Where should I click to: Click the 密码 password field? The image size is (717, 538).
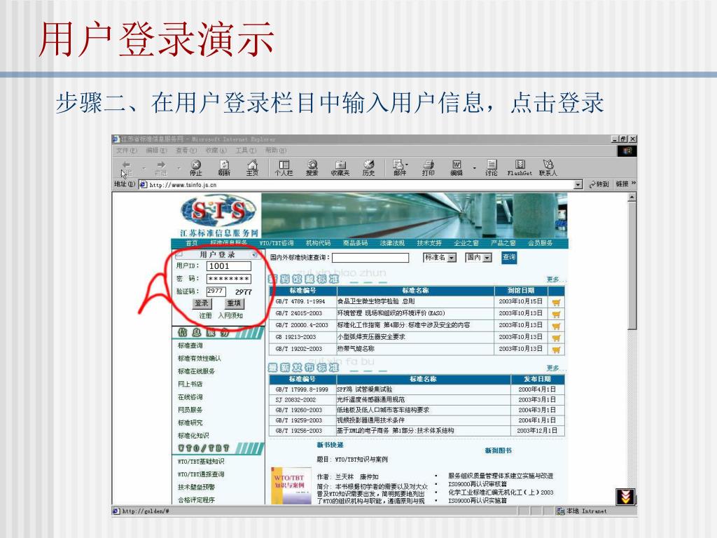tap(229, 279)
